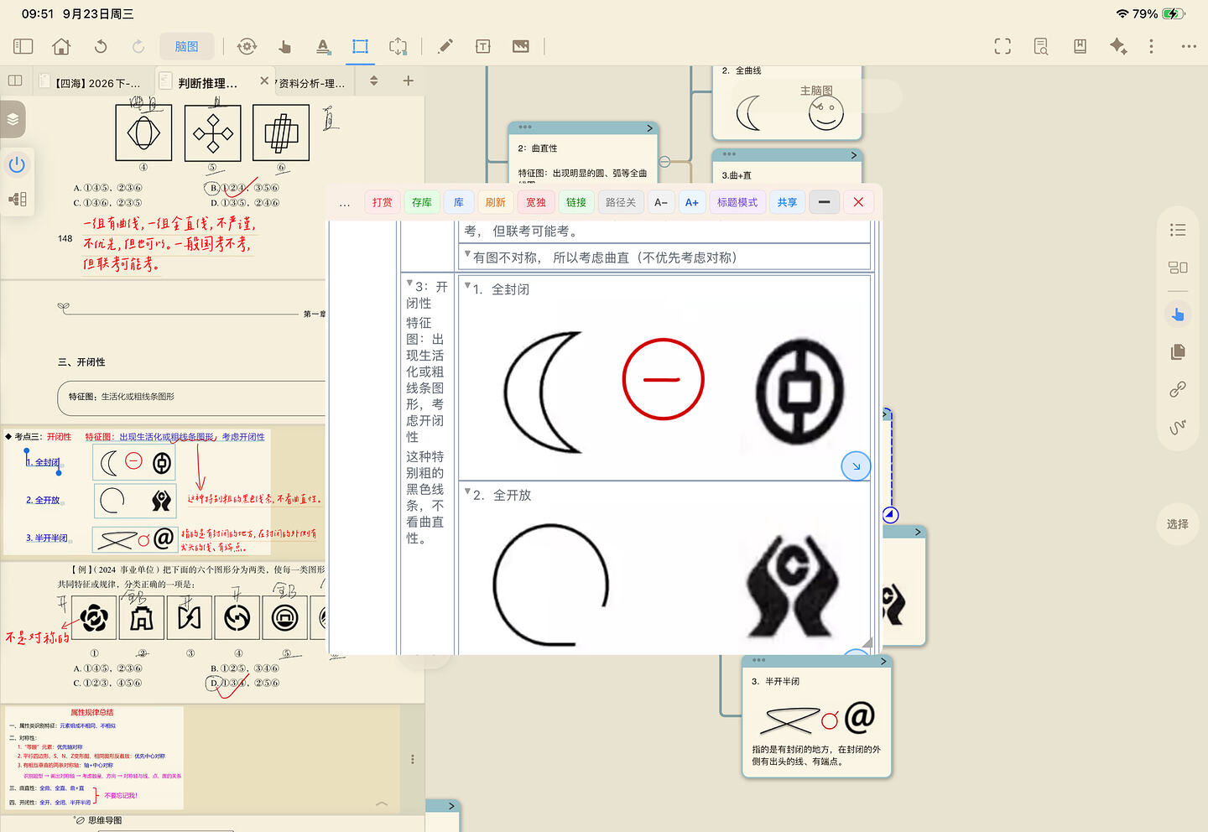Toggle the power button in left panel
Viewport: 1208px width, 832px height.
17,164
